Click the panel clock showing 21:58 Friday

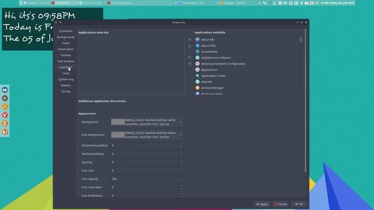pyautogui.click(x=338, y=3)
